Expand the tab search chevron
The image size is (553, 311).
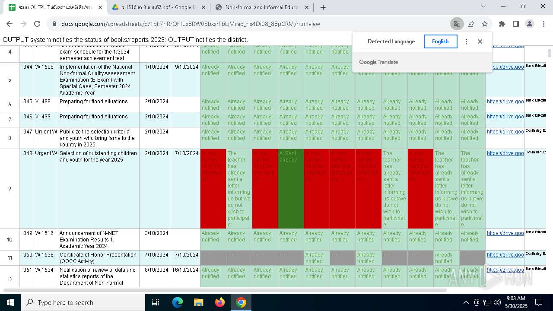tap(483, 6)
